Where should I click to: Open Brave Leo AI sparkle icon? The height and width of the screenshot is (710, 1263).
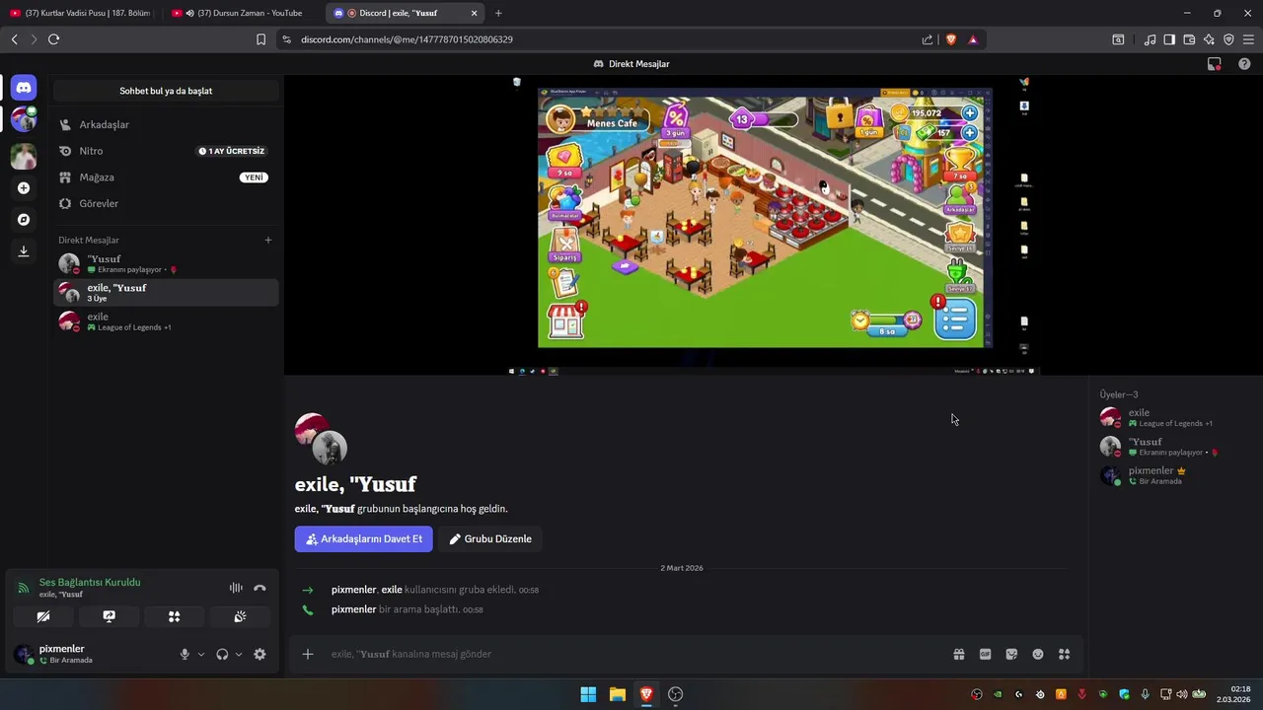pos(1209,39)
